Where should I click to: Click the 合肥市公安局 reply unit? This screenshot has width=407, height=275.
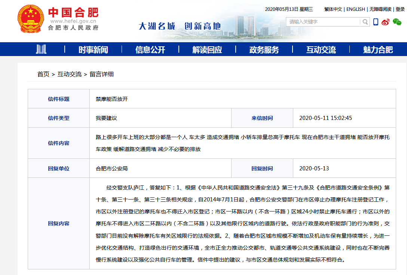[111, 169]
